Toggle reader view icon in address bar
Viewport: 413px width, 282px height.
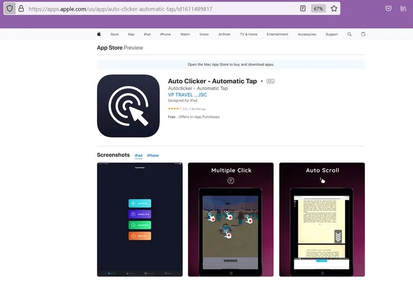[303, 9]
